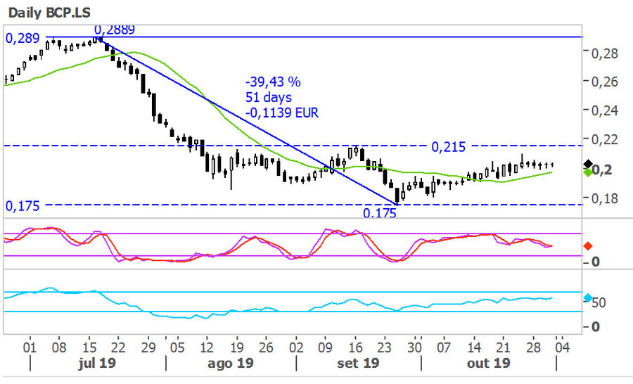Viewport: 633px width, 384px height.
Task: Click the 30 date tick label
Action: 414,347
